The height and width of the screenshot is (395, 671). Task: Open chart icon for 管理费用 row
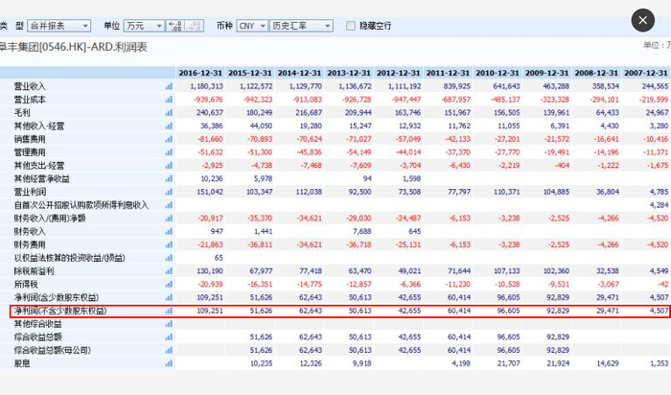pyautogui.click(x=169, y=152)
